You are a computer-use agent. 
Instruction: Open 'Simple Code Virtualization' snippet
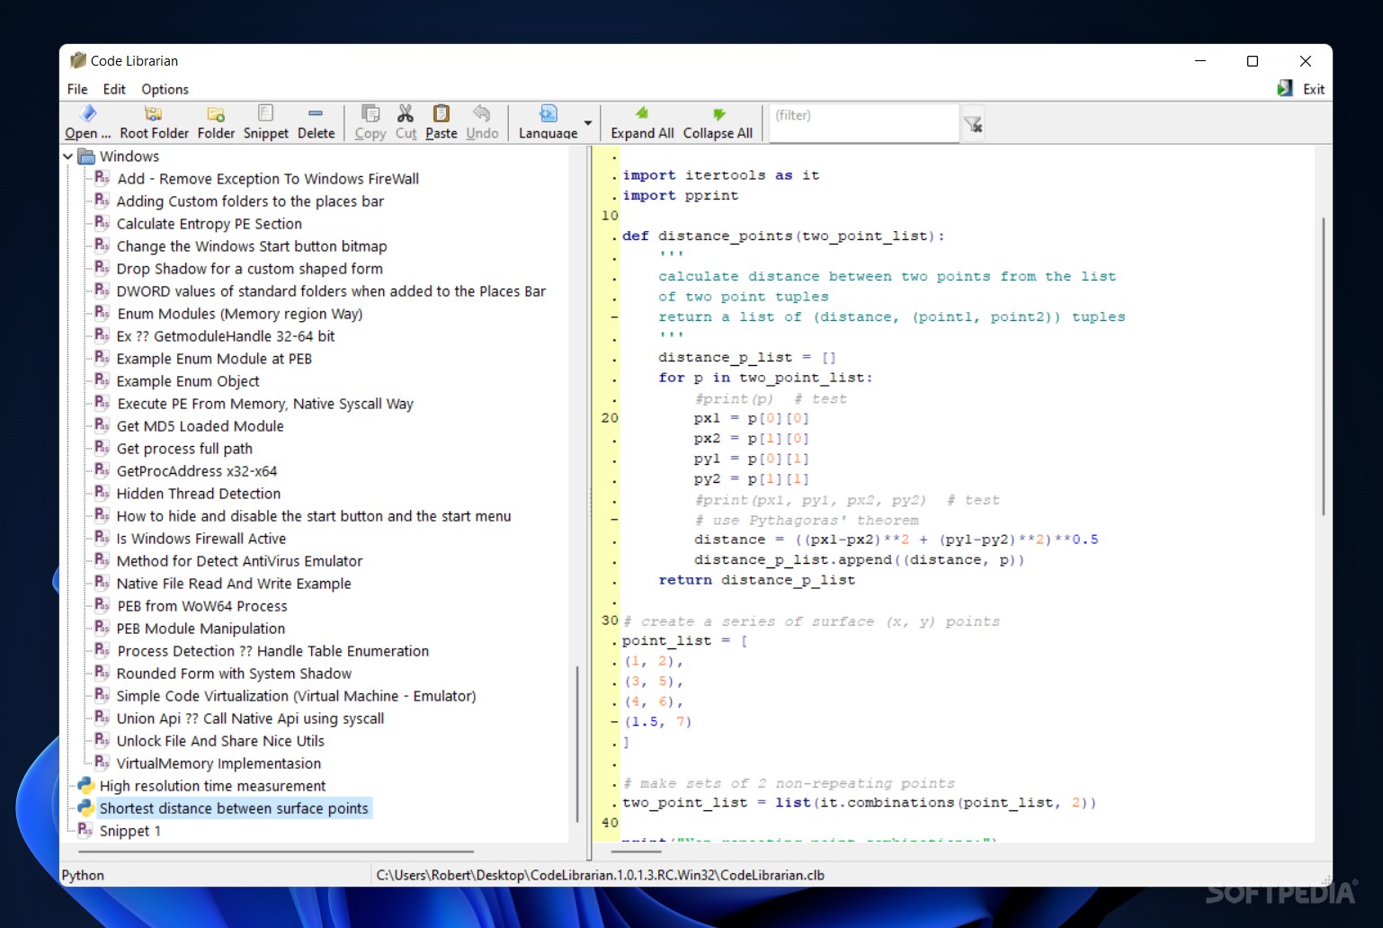coord(297,696)
